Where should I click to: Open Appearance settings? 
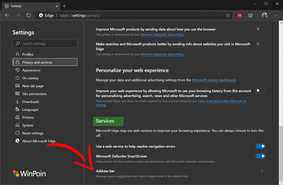(45, 70)
